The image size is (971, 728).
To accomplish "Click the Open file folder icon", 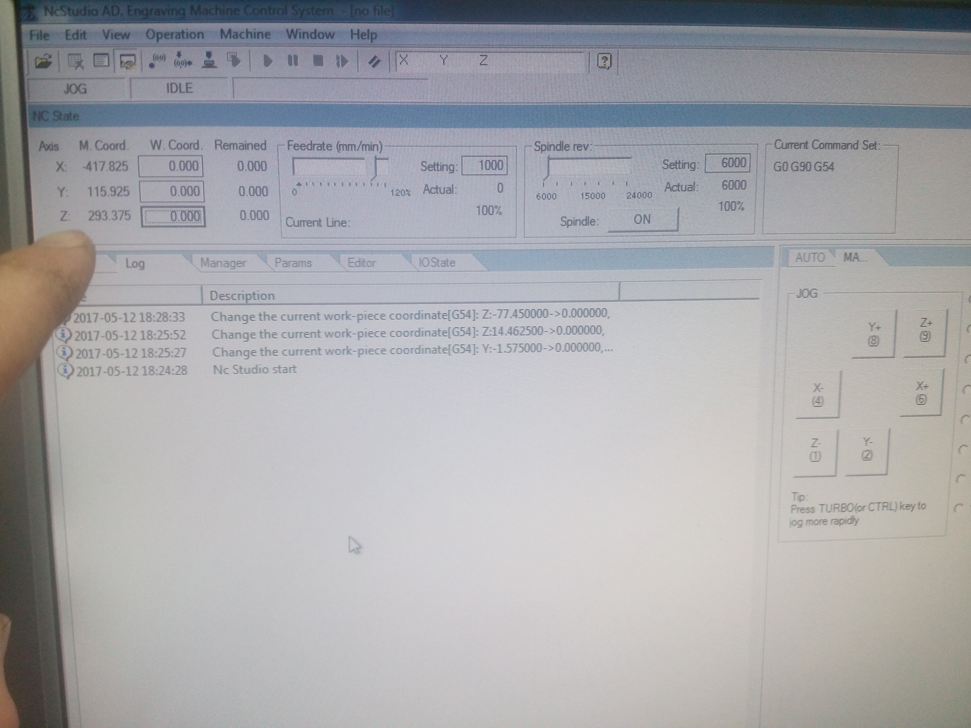I will [x=43, y=62].
